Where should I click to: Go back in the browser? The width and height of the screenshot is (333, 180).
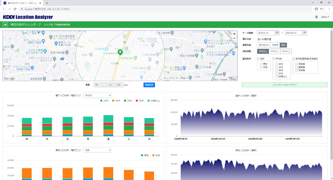tap(4, 9)
